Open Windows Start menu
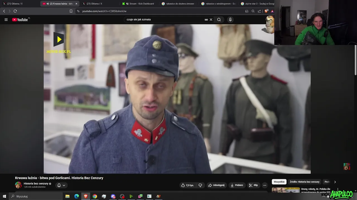The height and width of the screenshot is (200, 357). [x=4, y=196]
